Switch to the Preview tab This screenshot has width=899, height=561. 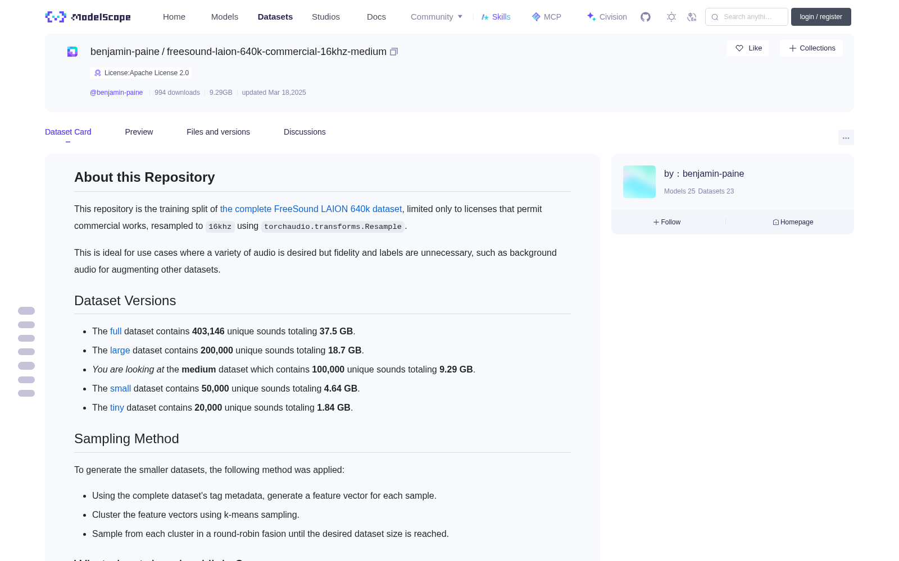point(139,132)
